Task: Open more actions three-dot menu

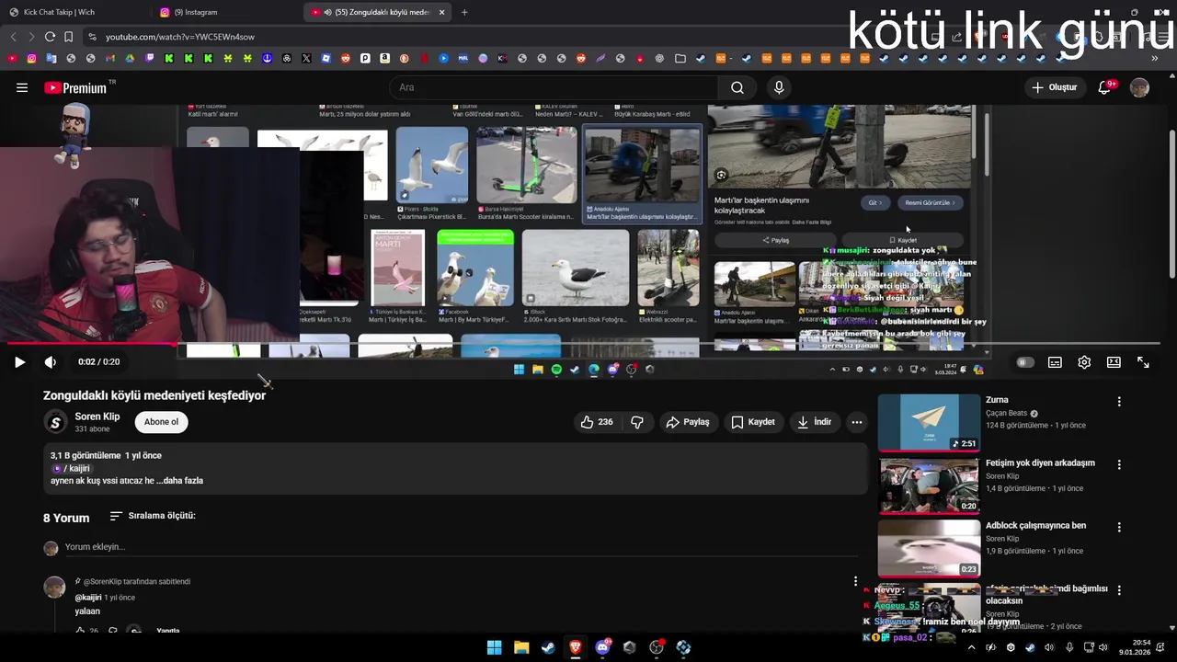Action: click(x=856, y=422)
